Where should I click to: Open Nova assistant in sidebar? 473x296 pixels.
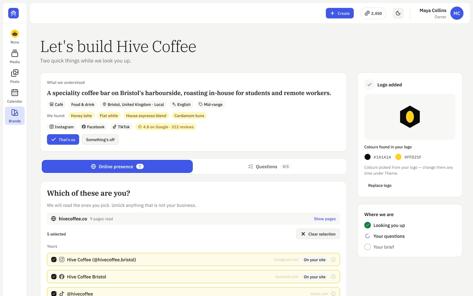15,37
